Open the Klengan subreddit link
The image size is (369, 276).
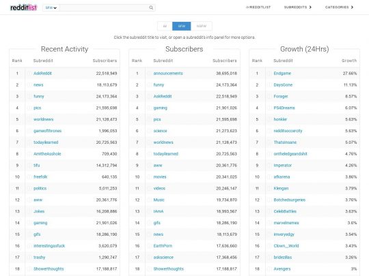coord(281,189)
